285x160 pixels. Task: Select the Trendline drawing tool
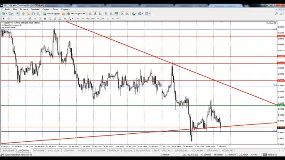25,19
